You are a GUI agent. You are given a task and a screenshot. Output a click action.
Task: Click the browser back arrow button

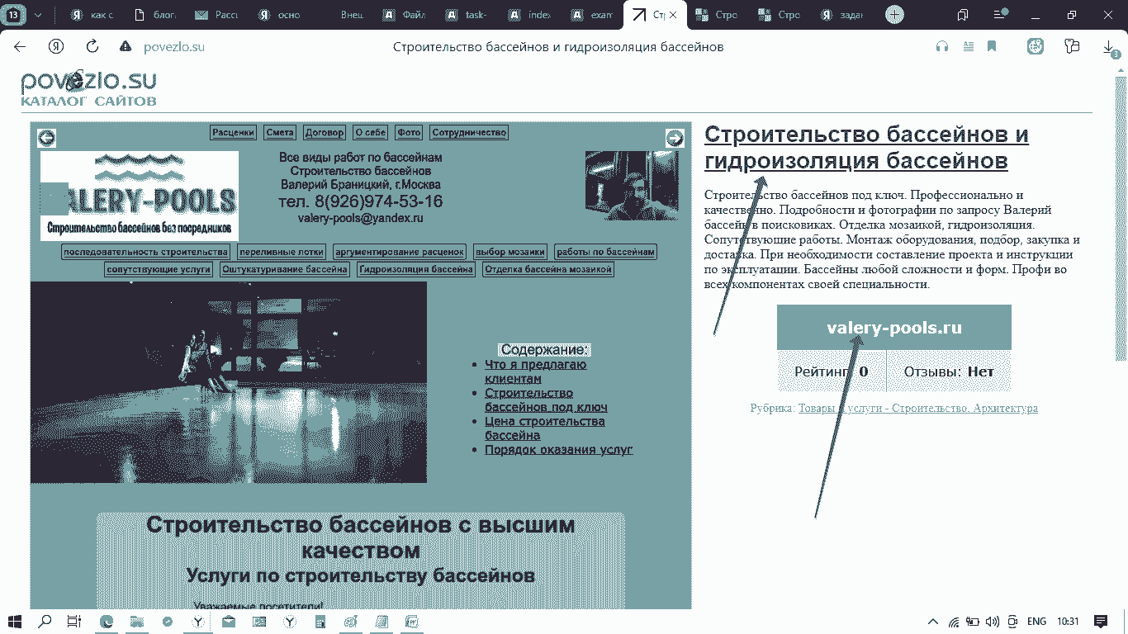point(20,47)
